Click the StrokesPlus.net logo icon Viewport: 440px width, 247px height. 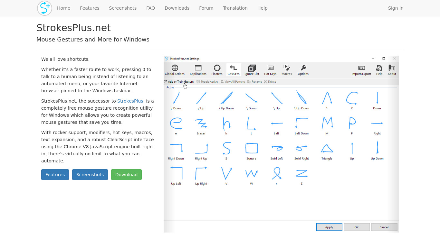(x=44, y=8)
